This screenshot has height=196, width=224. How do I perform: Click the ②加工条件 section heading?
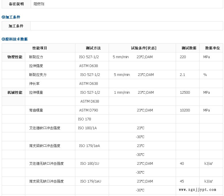(11, 17)
